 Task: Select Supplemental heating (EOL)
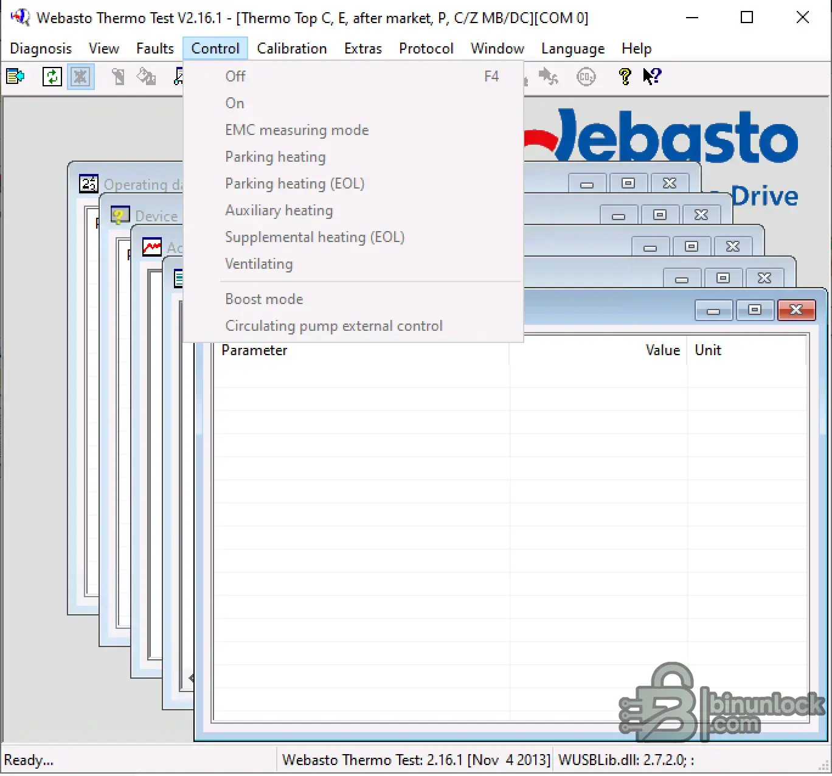[353, 237]
